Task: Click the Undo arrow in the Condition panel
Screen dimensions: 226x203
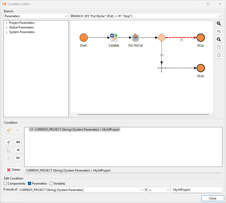Action: 8,130
